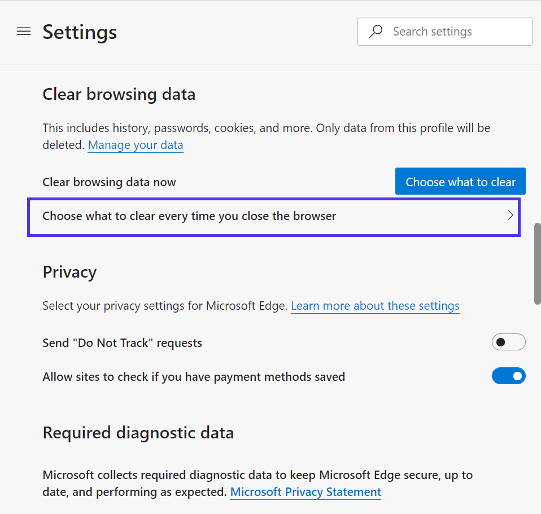Enable Send "Do Not Track" requests
The height and width of the screenshot is (514, 541).
pyautogui.click(x=508, y=342)
